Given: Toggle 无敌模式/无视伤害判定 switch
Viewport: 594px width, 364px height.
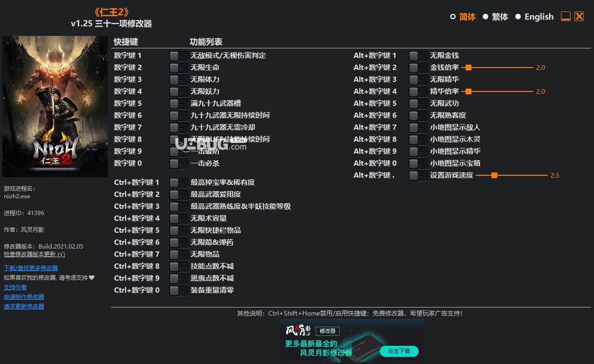Looking at the screenshot, I should coord(179,56).
